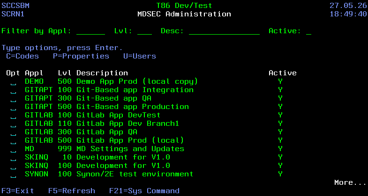Click the P=Properties option label
This screenshot has width=368, height=196.
tap(81, 56)
